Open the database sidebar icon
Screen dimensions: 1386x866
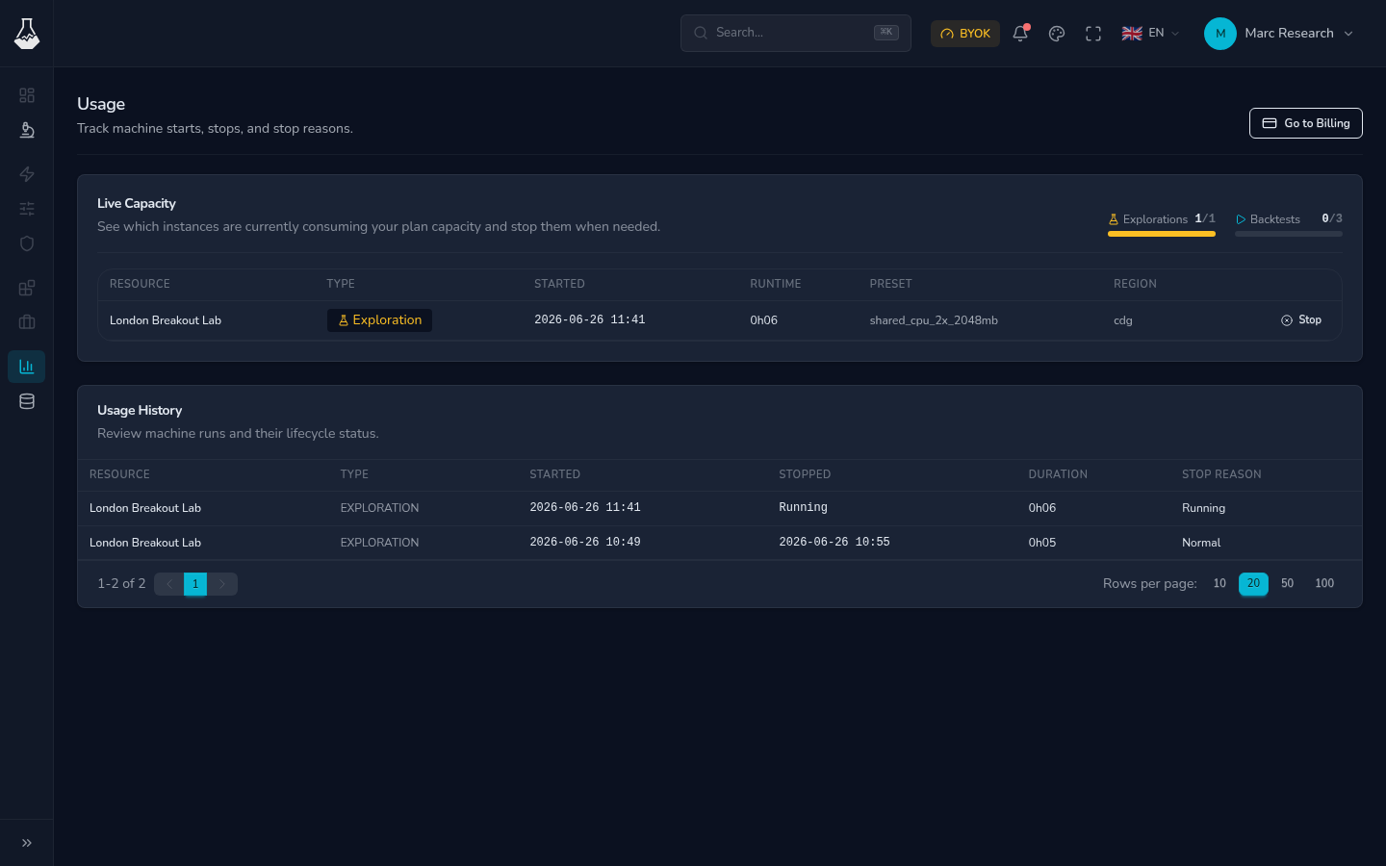click(27, 401)
